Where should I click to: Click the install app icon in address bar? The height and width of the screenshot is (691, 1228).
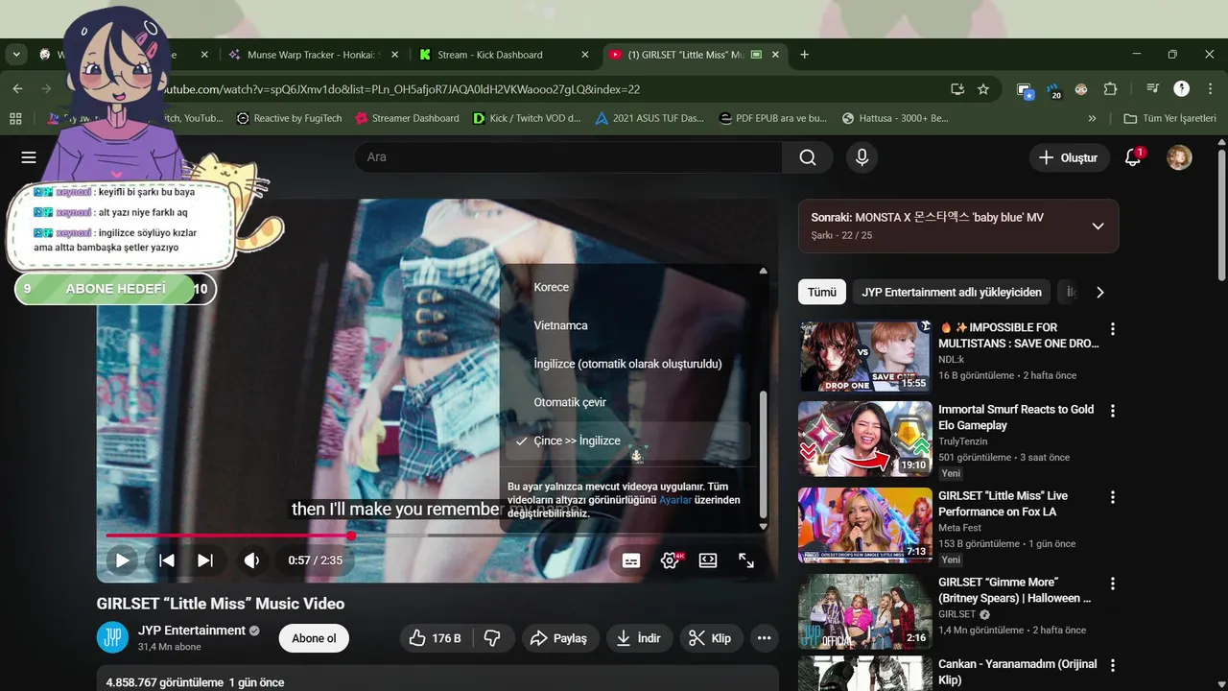957,89
